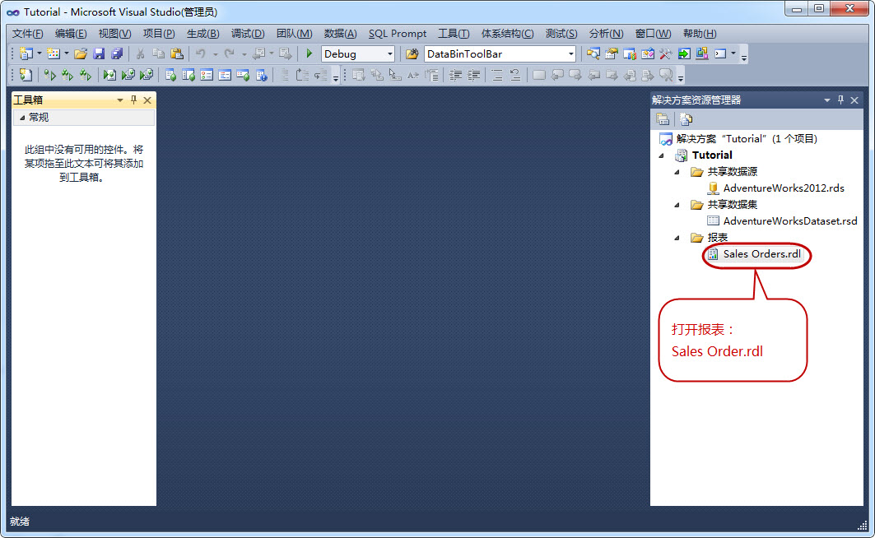The width and height of the screenshot is (875, 538).
Task: Open the DataBinToolBar search combo box
Action: coord(500,54)
